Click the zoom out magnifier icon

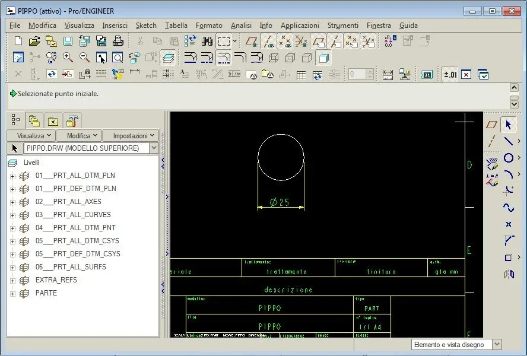(84, 58)
